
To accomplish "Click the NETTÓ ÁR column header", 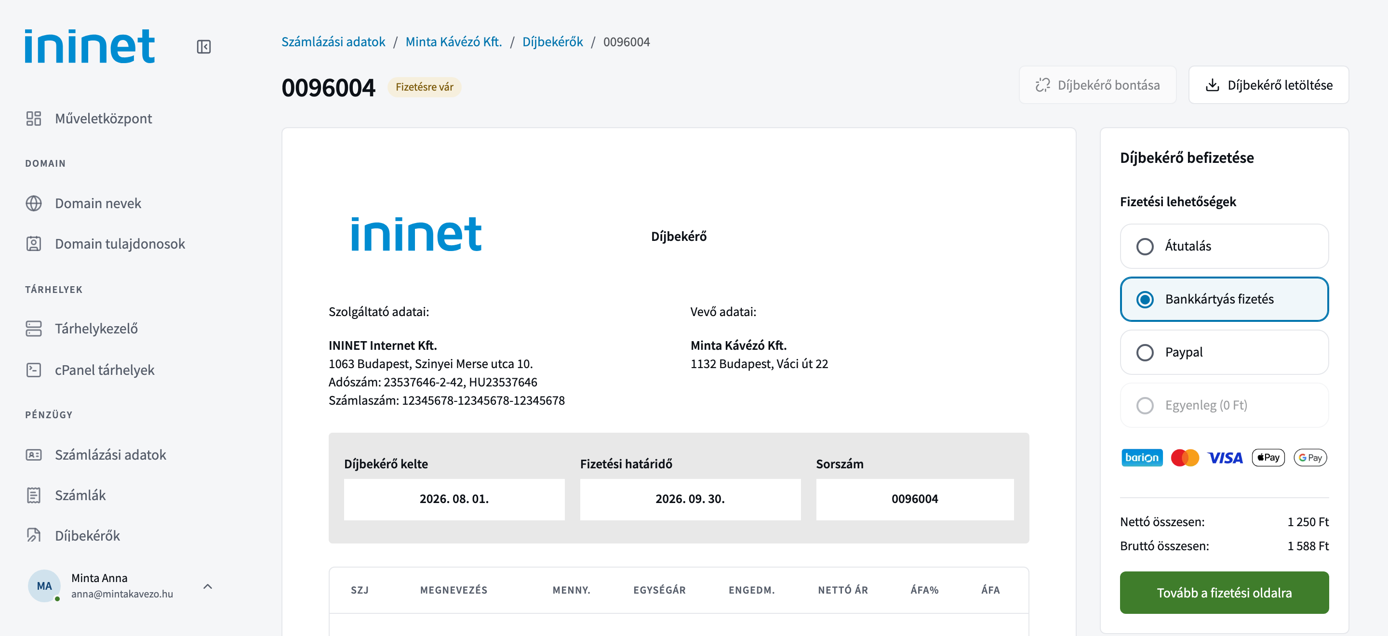I will (x=843, y=590).
